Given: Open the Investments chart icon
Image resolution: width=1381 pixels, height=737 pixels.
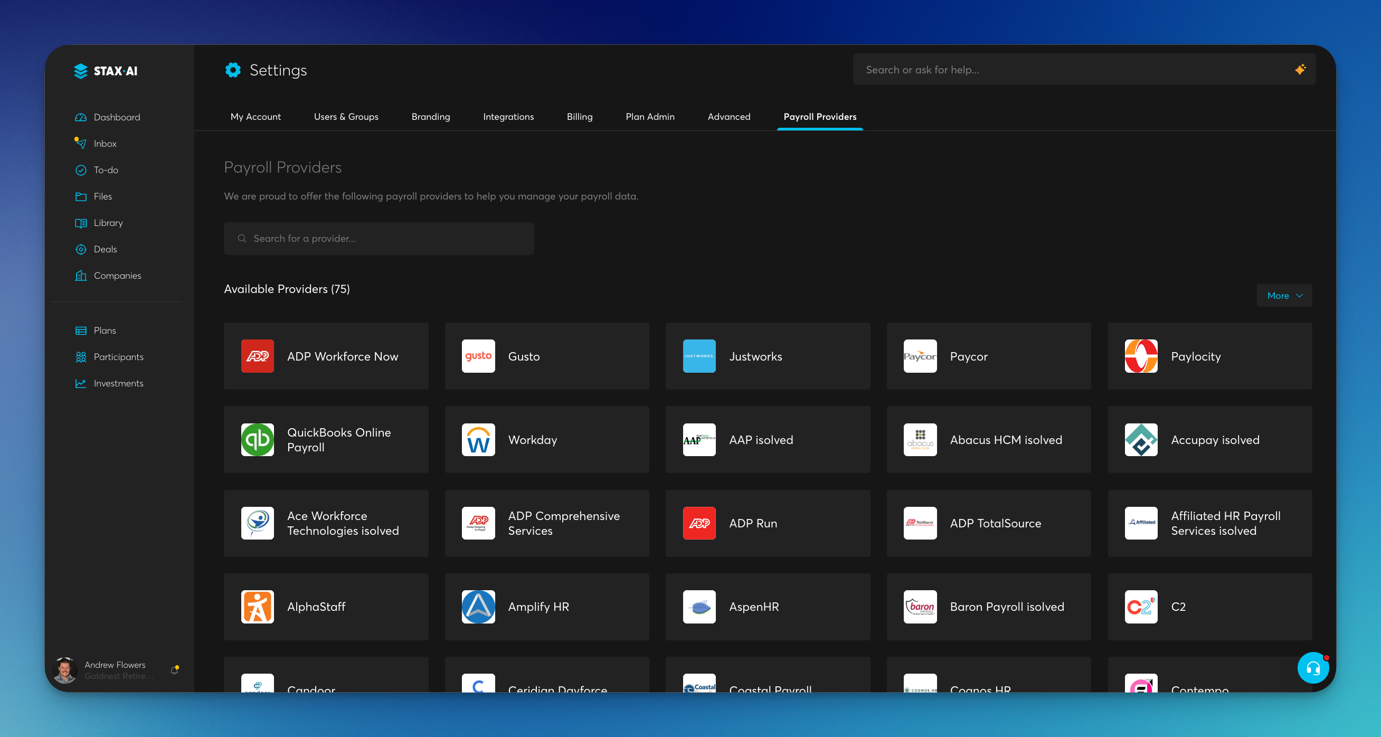Looking at the screenshot, I should pyautogui.click(x=81, y=383).
